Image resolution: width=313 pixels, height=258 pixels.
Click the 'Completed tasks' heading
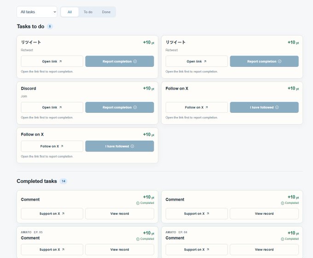(x=37, y=181)
